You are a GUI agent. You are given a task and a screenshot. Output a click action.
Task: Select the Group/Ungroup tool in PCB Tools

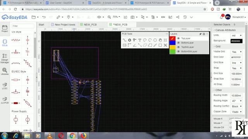point(165,45)
